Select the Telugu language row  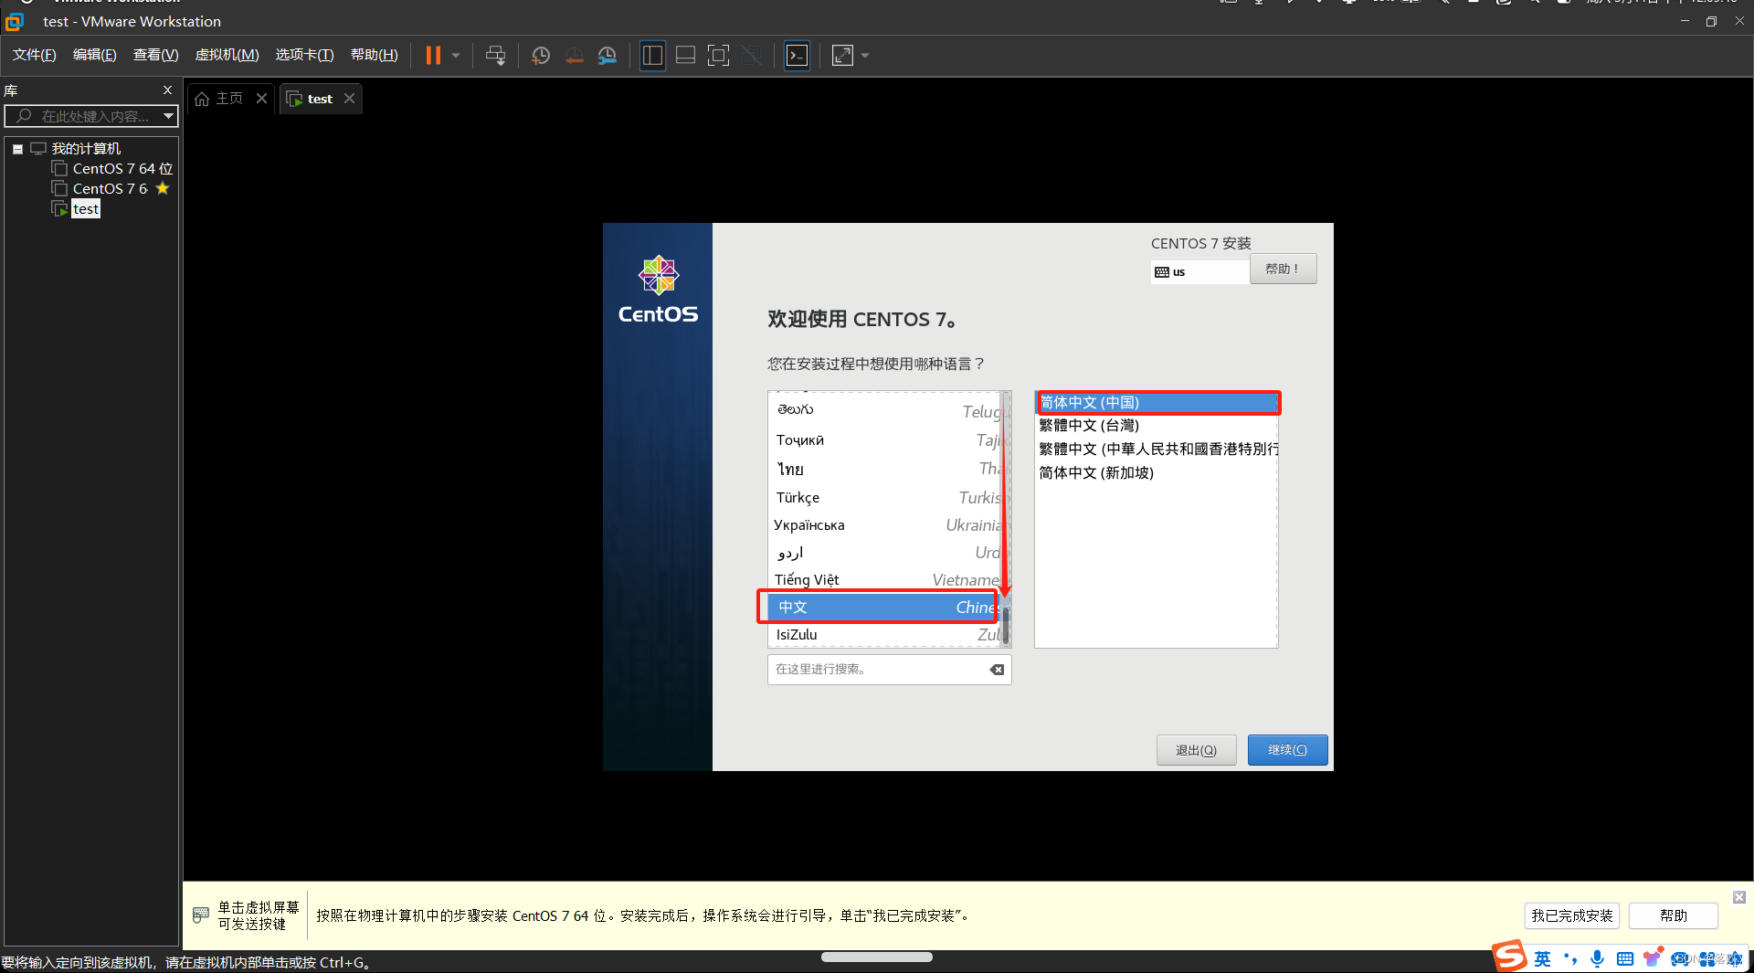pos(885,411)
